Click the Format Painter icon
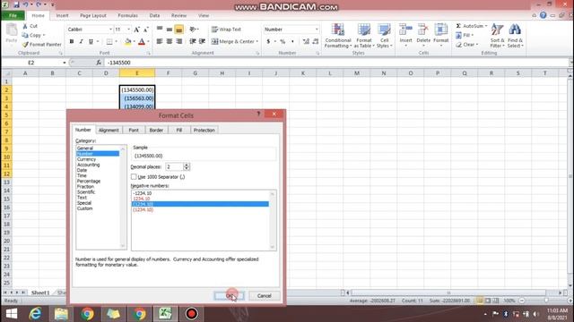 tap(25, 45)
